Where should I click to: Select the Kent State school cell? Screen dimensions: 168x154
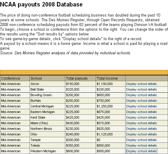[47, 117]
